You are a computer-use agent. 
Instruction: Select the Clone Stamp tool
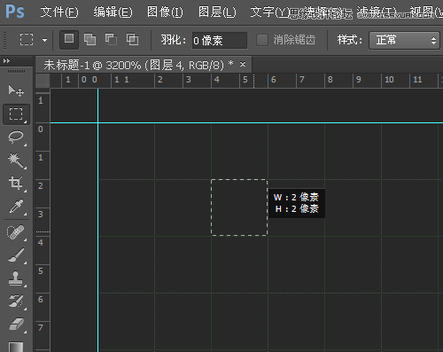16,278
